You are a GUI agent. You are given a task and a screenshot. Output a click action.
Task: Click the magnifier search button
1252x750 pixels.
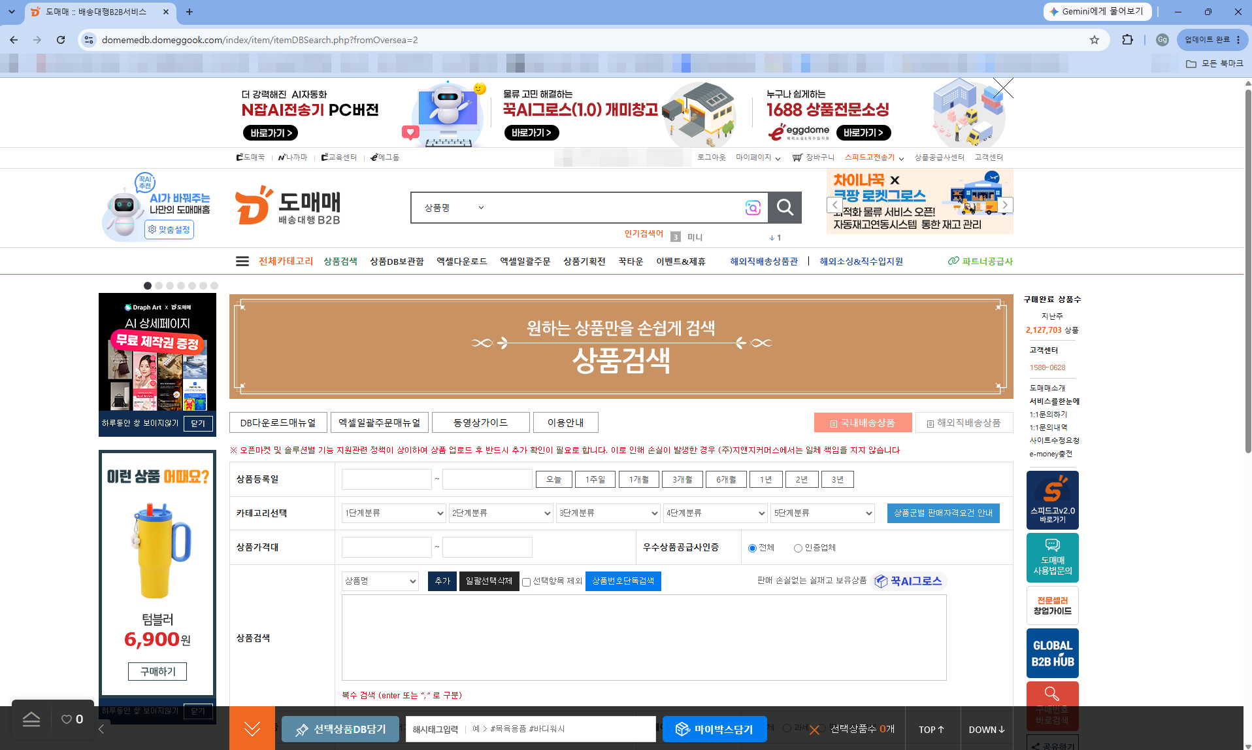click(x=784, y=207)
